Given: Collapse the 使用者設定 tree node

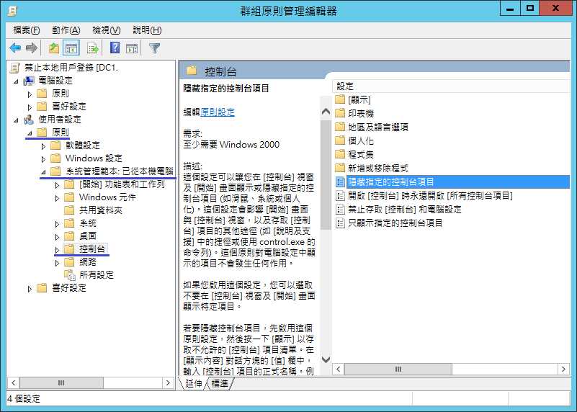Looking at the screenshot, I should coord(16,120).
